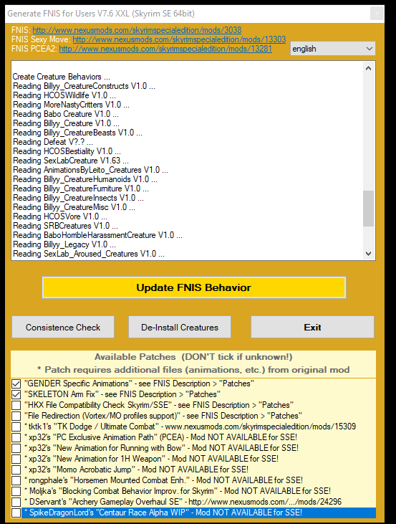Tick SpikeDragonLord's Centaur Race Alpha WIP checkbox
396x524 pixels.
tap(16, 513)
